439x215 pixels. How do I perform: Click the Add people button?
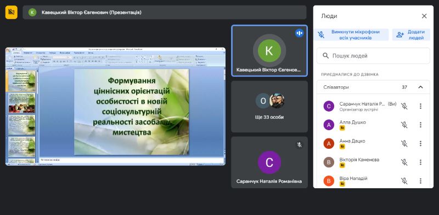[x=411, y=35]
